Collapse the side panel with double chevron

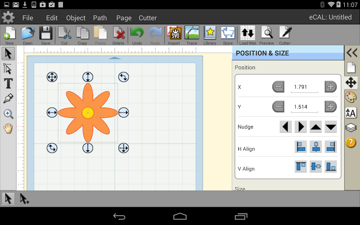(x=352, y=53)
